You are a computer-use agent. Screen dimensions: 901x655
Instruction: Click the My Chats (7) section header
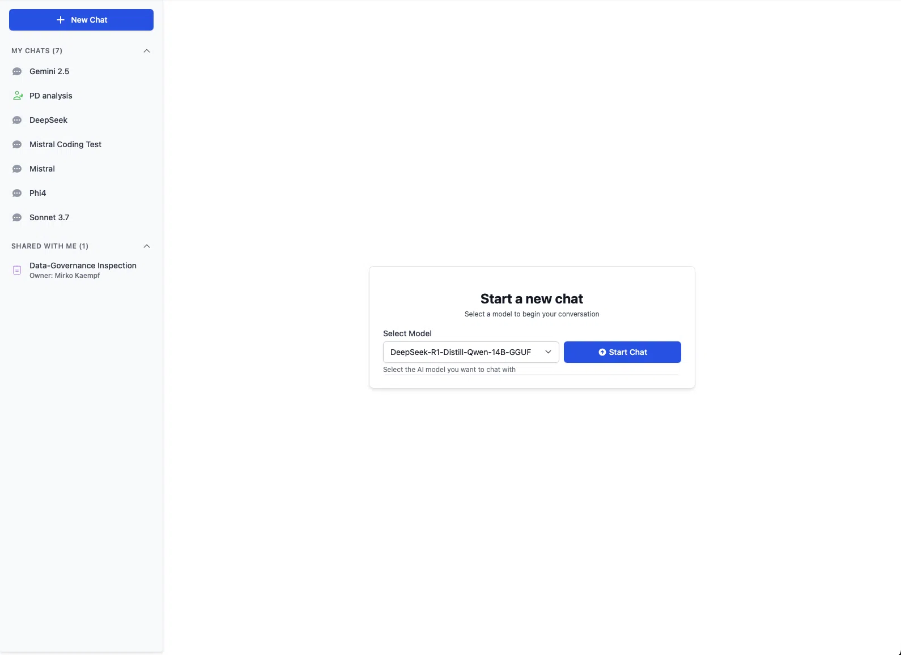[x=37, y=51]
